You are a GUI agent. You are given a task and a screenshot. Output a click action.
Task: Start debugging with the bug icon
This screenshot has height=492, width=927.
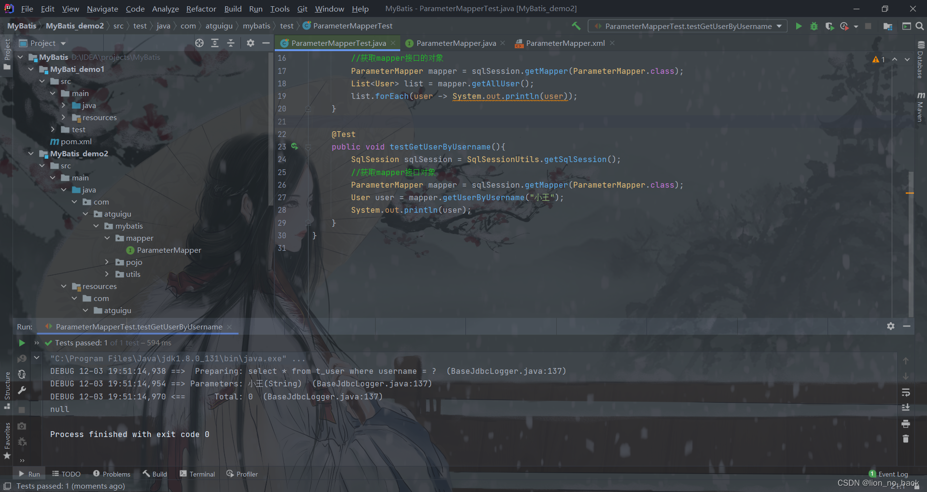[814, 26]
